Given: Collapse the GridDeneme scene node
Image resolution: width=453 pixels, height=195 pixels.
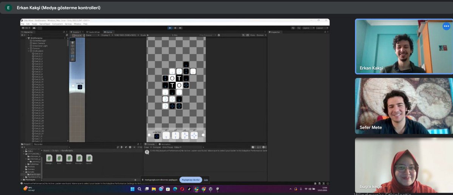Looking at the screenshot, I should click(26, 38).
